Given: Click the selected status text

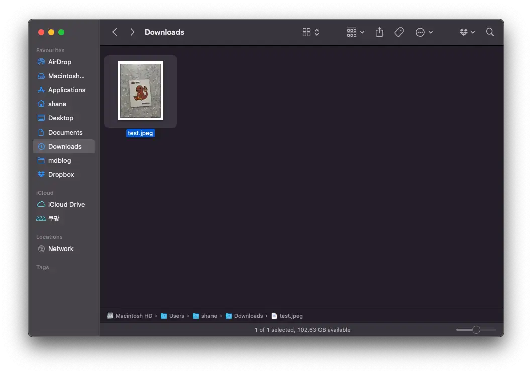Looking at the screenshot, I should click(302, 330).
